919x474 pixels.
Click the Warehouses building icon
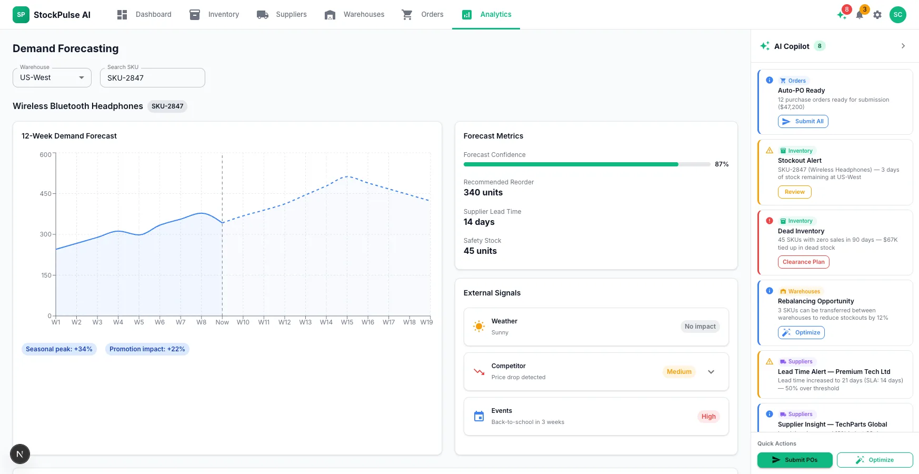pos(330,15)
